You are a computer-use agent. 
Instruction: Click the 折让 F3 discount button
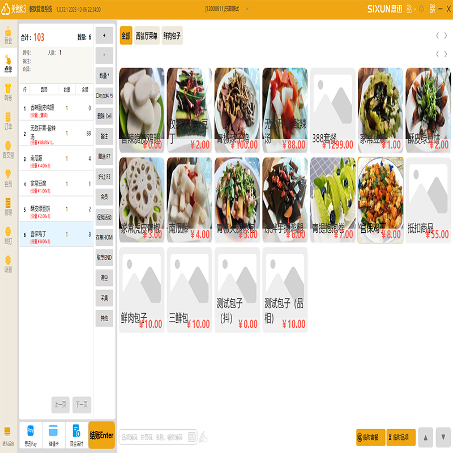click(104, 177)
